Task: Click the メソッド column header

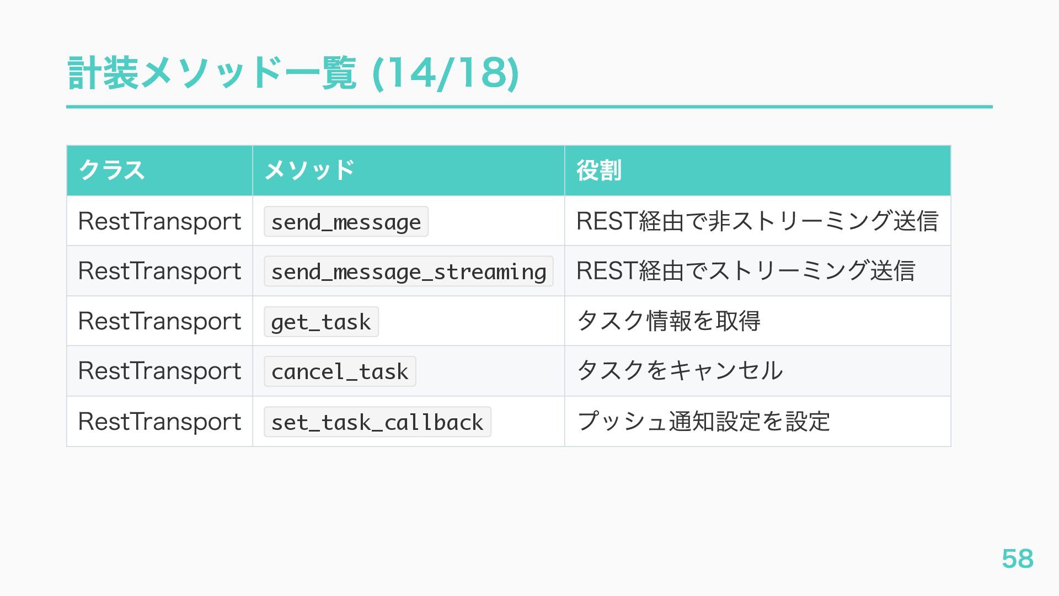Action: click(x=309, y=170)
